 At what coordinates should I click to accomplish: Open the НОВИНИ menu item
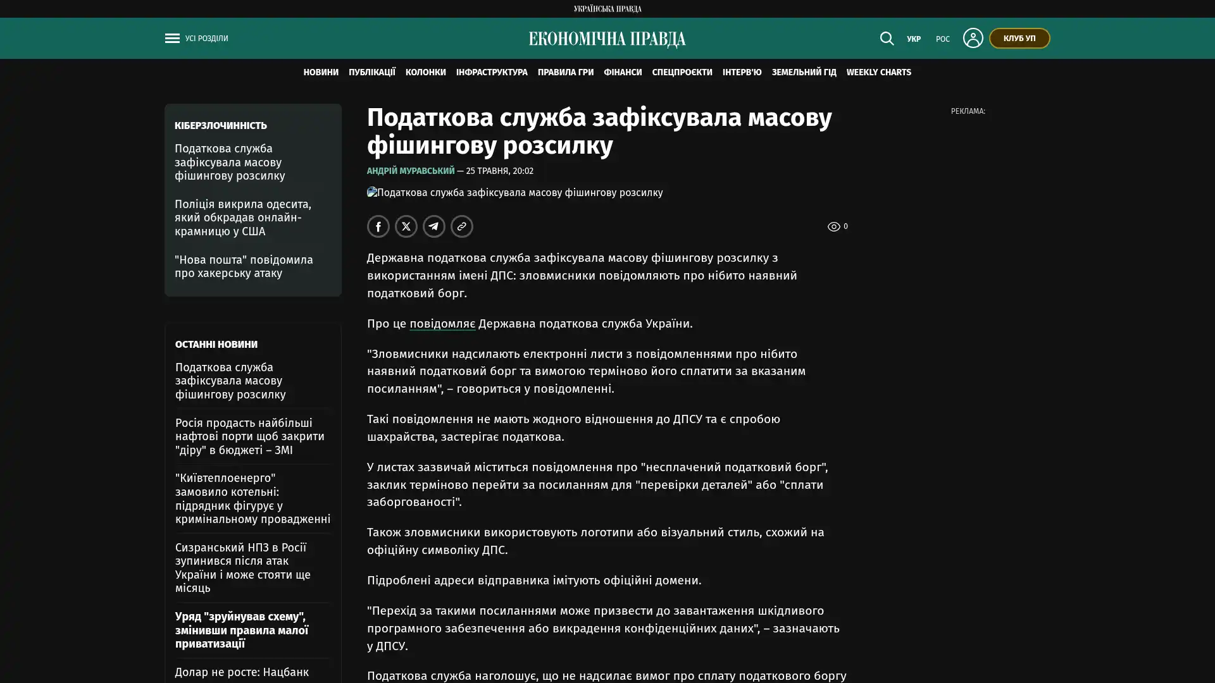pos(321,72)
